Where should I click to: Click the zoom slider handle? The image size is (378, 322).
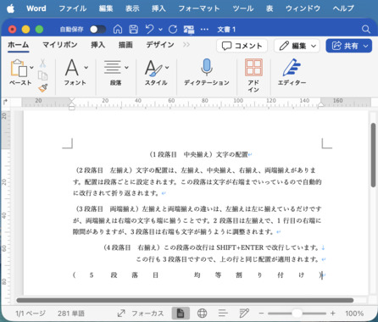click(297, 314)
